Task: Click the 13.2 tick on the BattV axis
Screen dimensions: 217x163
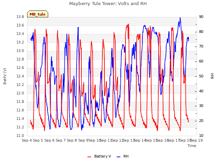Action: click(20, 42)
